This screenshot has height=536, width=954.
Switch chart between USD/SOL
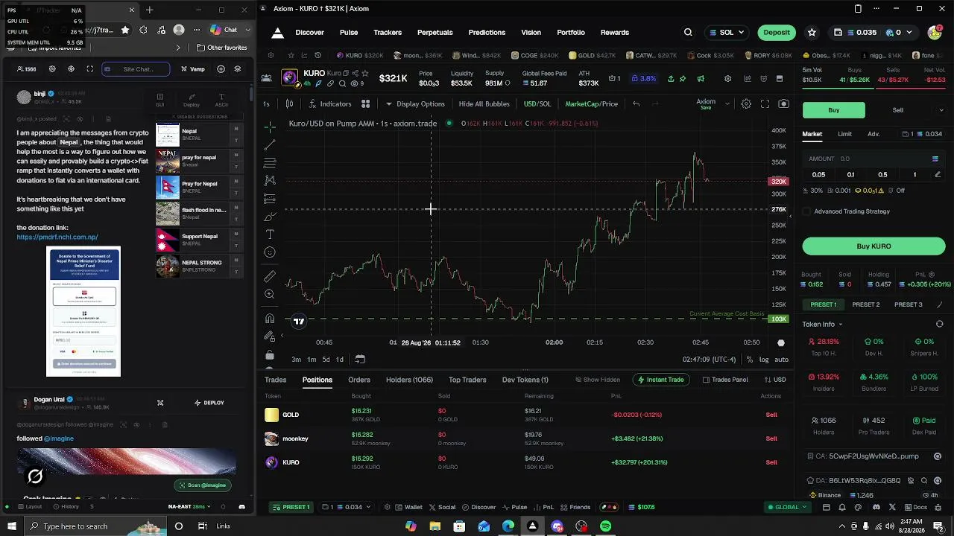(x=537, y=104)
